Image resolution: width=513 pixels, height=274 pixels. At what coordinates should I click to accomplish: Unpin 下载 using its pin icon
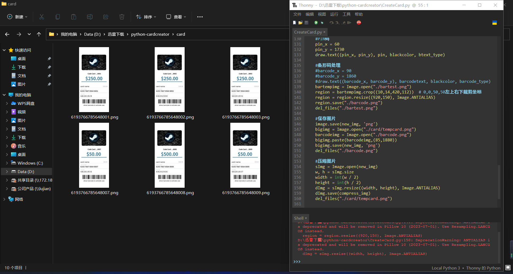click(x=49, y=67)
